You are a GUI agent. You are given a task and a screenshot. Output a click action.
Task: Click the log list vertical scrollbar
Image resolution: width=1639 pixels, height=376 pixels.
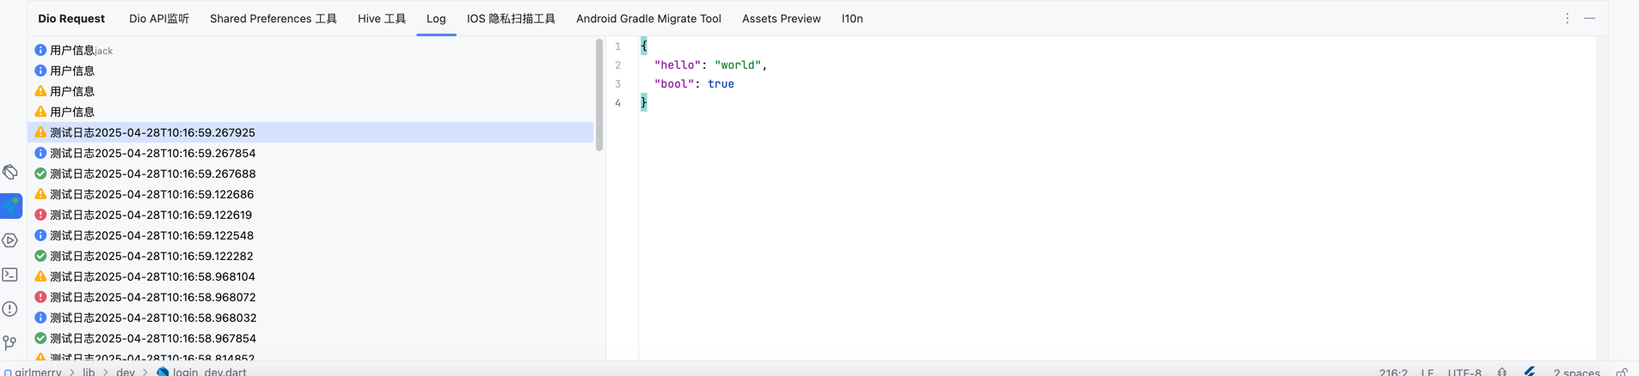(x=599, y=94)
